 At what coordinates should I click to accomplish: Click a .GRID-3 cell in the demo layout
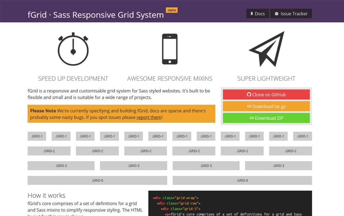(x=61, y=166)
